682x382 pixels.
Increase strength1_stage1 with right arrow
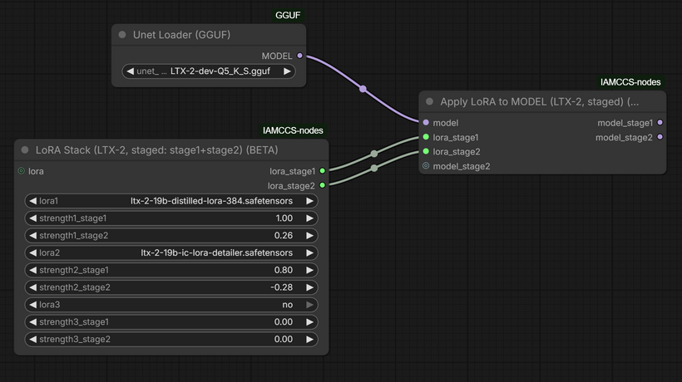click(x=310, y=218)
